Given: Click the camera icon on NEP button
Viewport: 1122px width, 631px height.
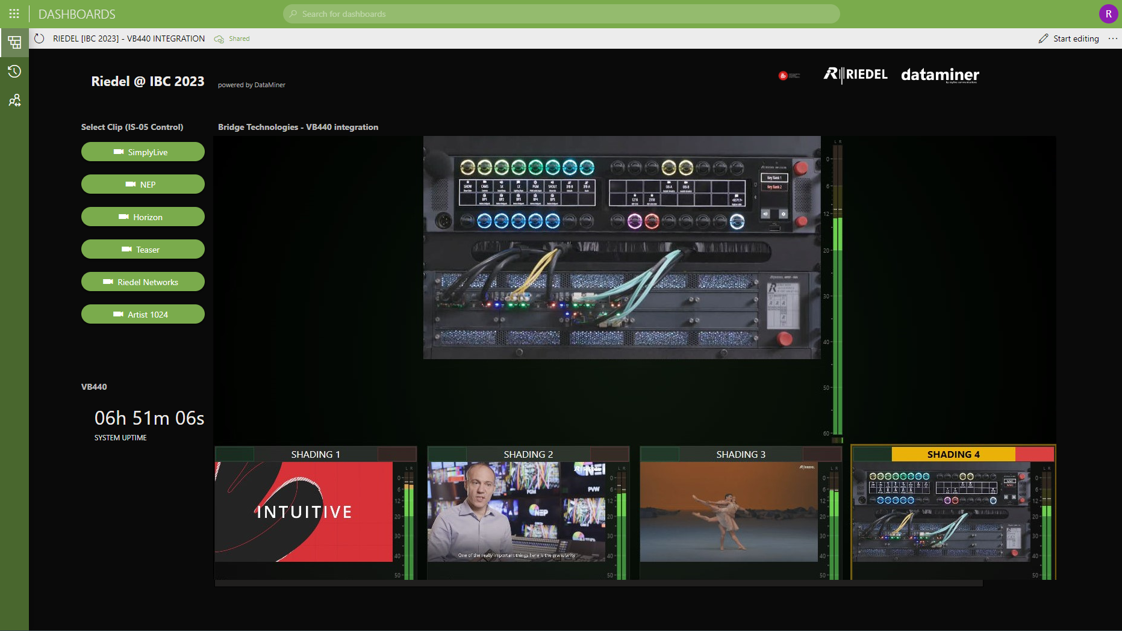Looking at the screenshot, I should (130, 185).
